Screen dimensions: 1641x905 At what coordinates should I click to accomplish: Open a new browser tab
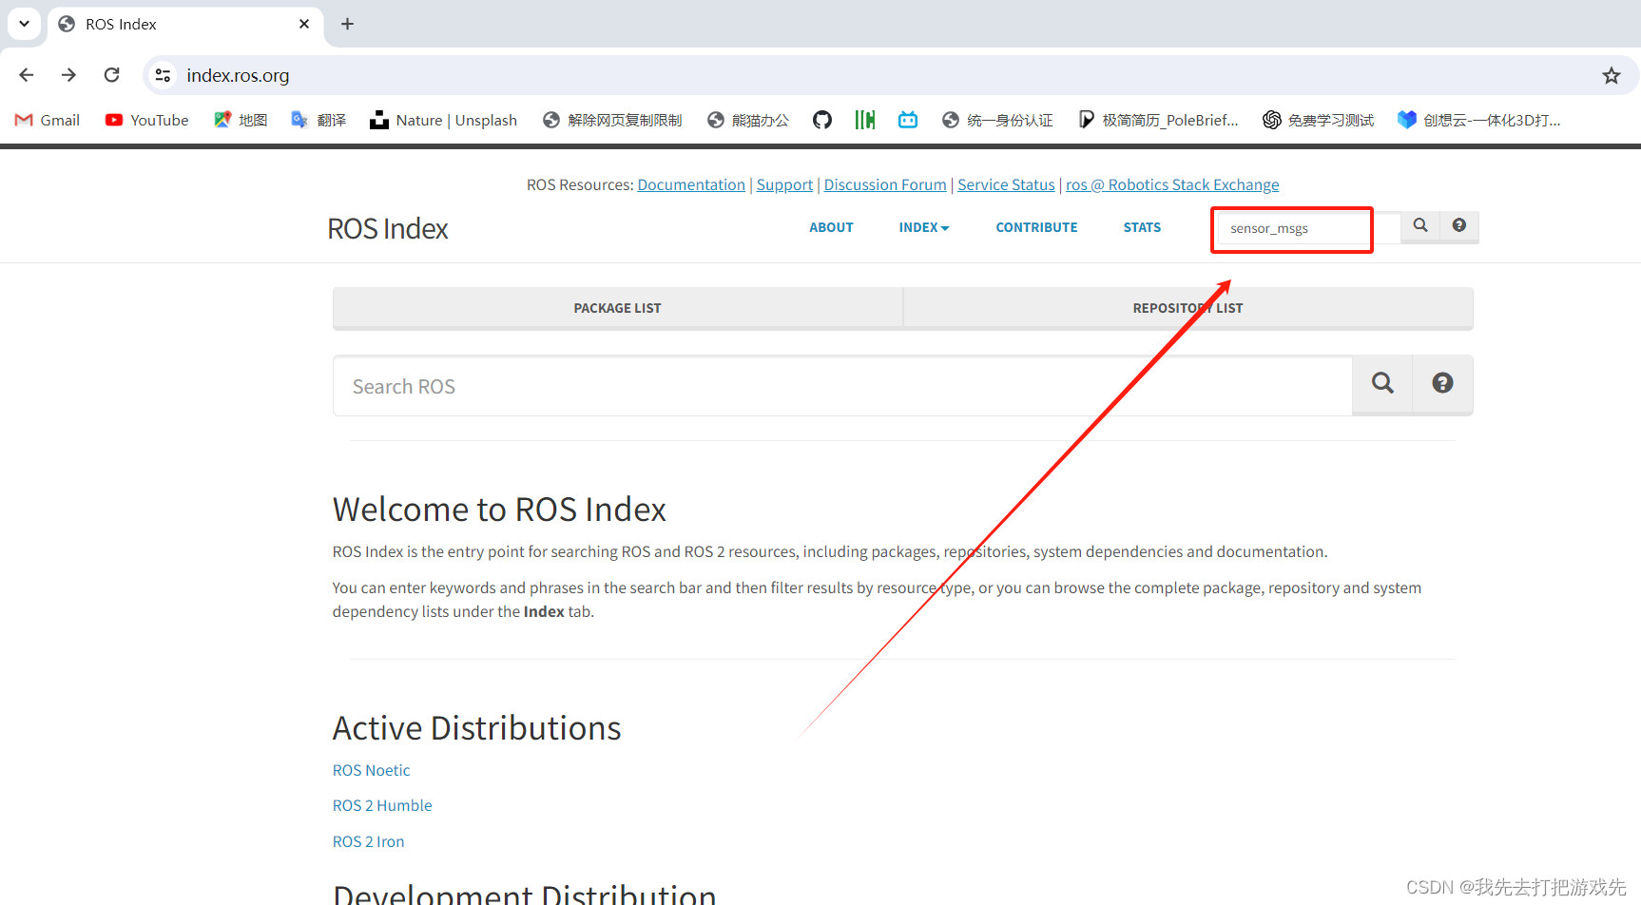pos(348,24)
